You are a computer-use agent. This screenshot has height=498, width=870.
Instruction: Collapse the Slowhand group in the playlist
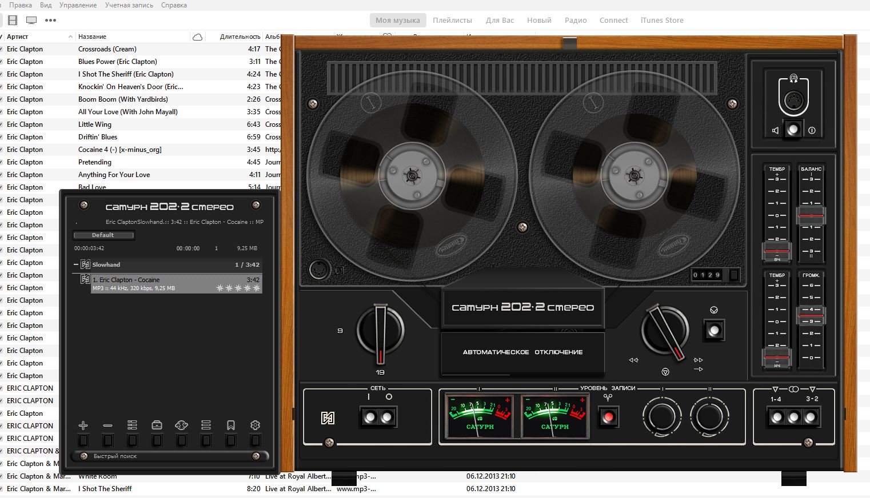pos(75,264)
